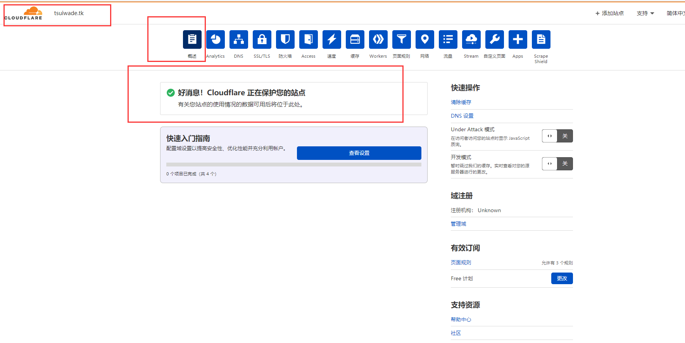Click the 'Free 计划' text
Screen dimensions: 685x343
point(462,278)
